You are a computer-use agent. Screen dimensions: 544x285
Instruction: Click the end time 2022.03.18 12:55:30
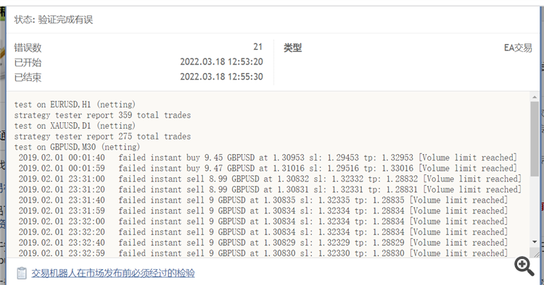221,77
